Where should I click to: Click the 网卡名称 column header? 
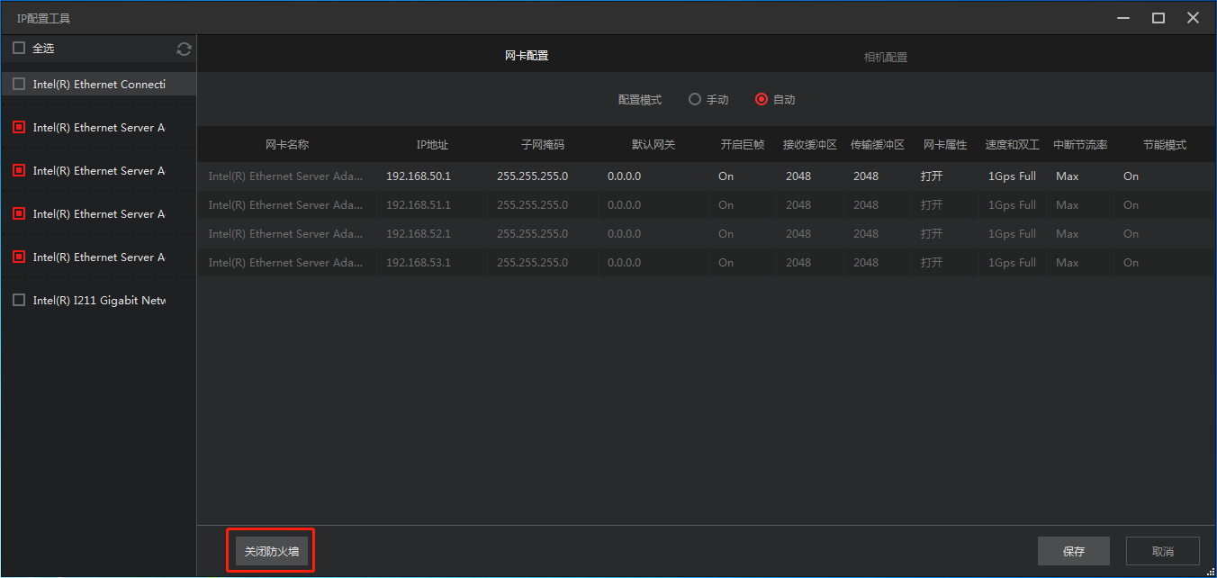pyautogui.click(x=287, y=145)
